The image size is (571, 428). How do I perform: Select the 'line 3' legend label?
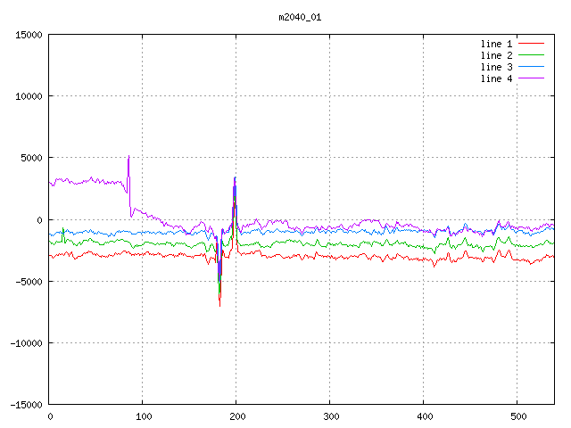(496, 67)
